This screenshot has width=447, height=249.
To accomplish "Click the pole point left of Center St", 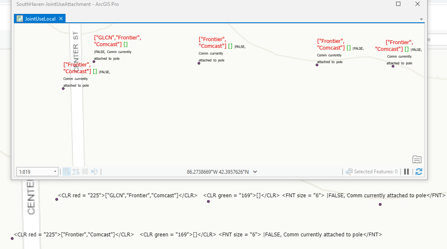I will click(x=63, y=88).
